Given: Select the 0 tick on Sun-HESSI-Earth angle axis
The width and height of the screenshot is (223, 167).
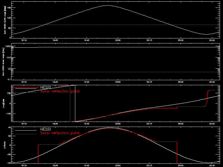Looking at the screenshot, I should [x=10, y=38].
